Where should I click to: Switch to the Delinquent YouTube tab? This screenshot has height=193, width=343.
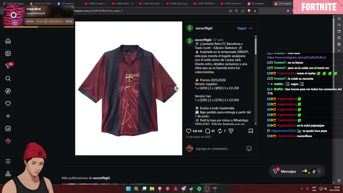[x=231, y=3]
